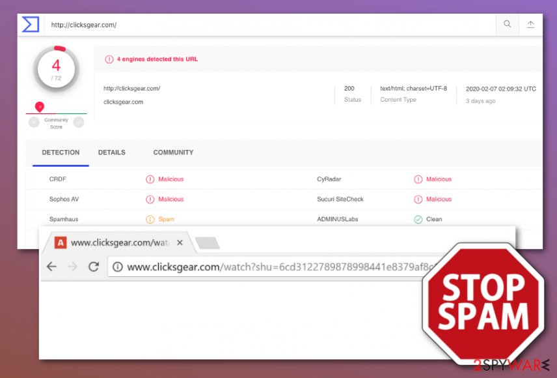Click the Clean checkmark icon for ADMINUSLabs
The image size is (557, 378).
pos(418,220)
